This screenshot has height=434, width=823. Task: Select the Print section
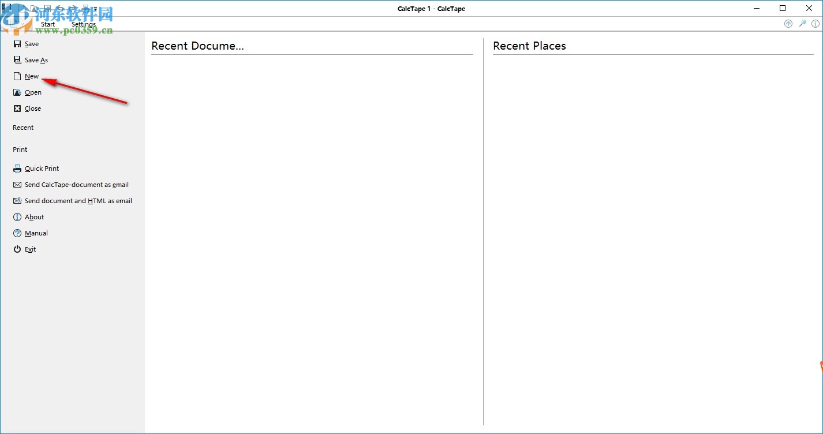[20, 149]
